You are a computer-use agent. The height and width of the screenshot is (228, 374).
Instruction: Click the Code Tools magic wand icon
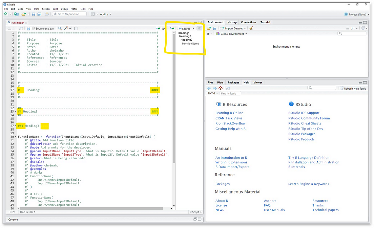point(66,28)
